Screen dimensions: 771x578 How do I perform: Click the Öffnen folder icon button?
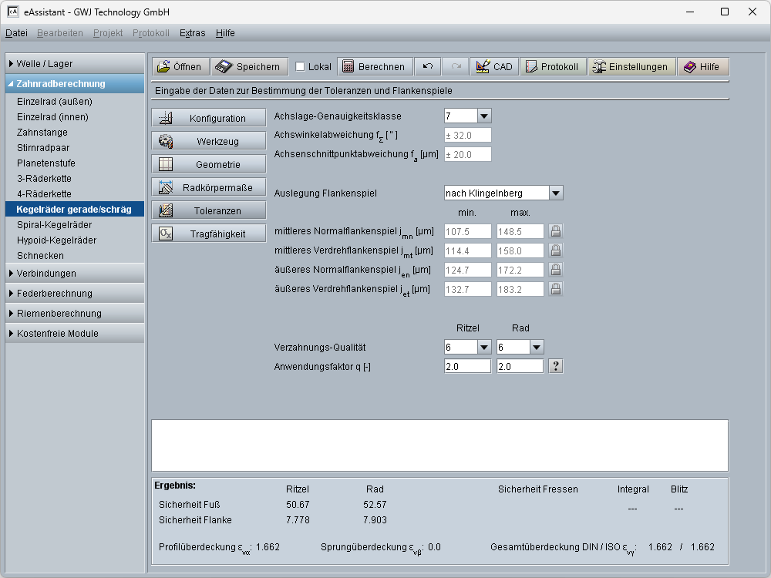[x=180, y=67]
